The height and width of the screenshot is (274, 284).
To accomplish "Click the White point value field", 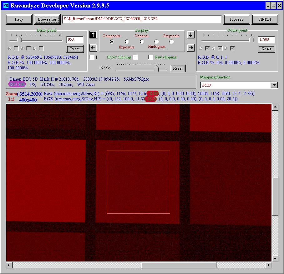I will coord(266,39).
